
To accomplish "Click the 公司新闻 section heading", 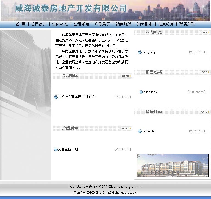I will coord(70,76).
